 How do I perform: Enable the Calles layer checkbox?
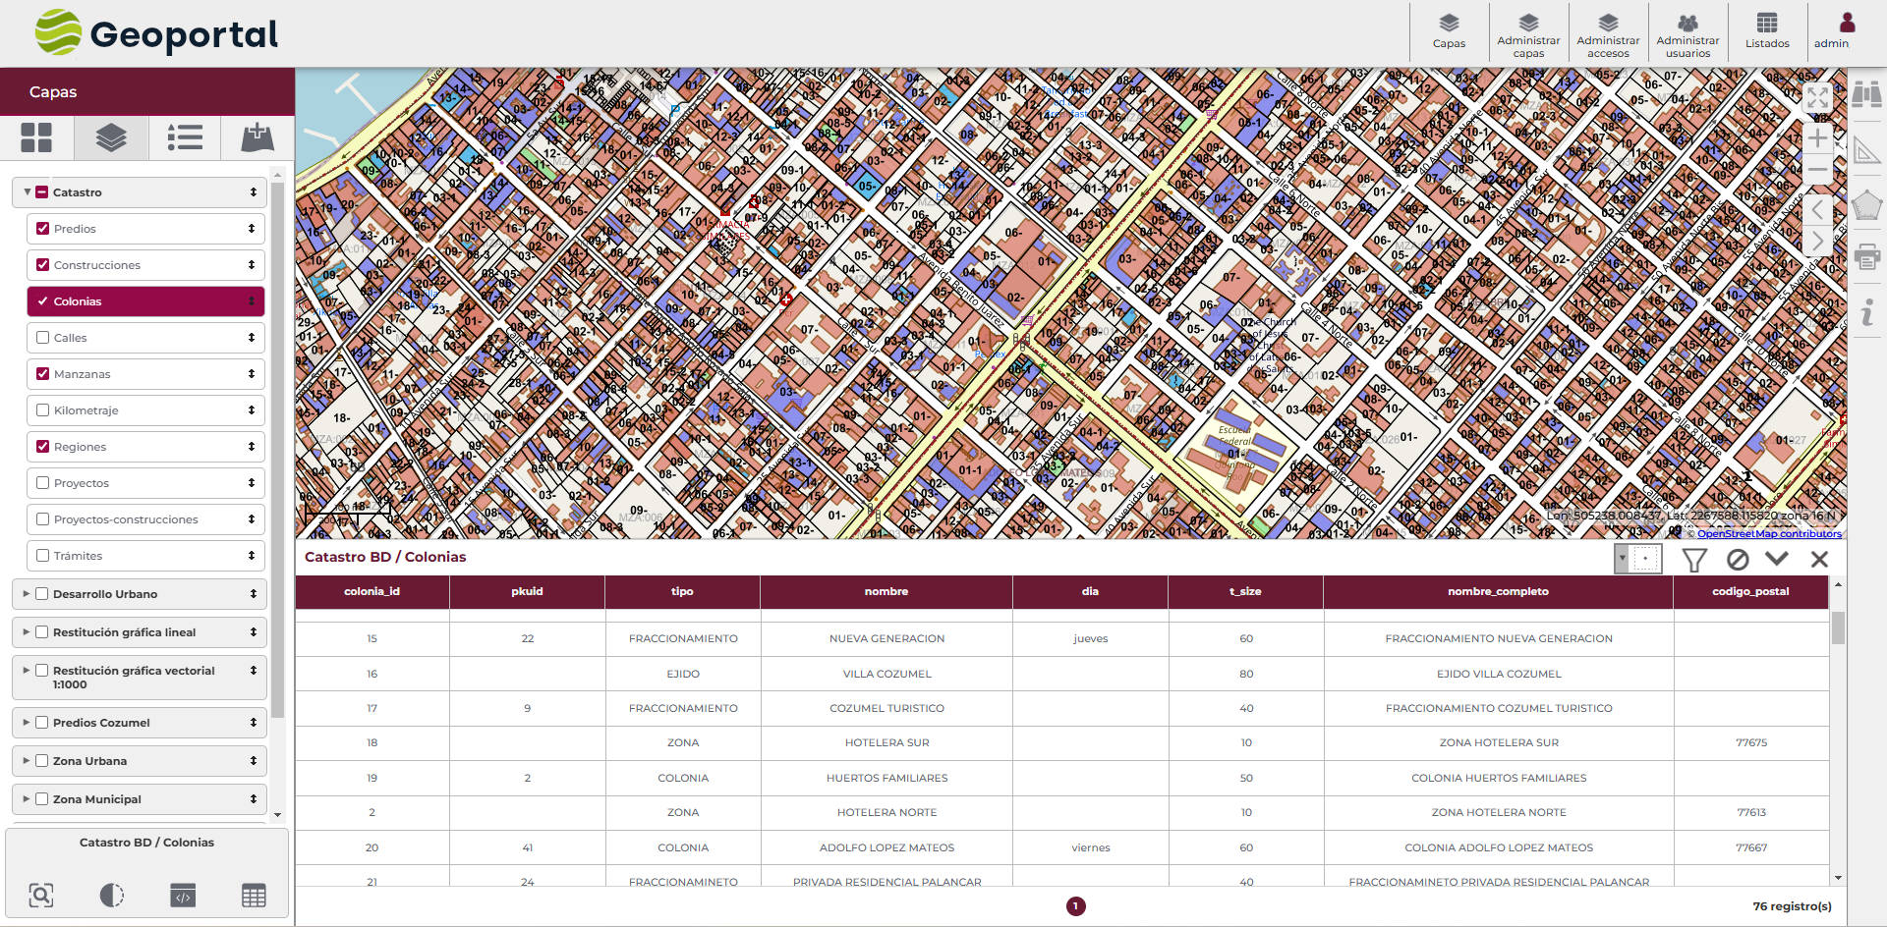(x=43, y=338)
